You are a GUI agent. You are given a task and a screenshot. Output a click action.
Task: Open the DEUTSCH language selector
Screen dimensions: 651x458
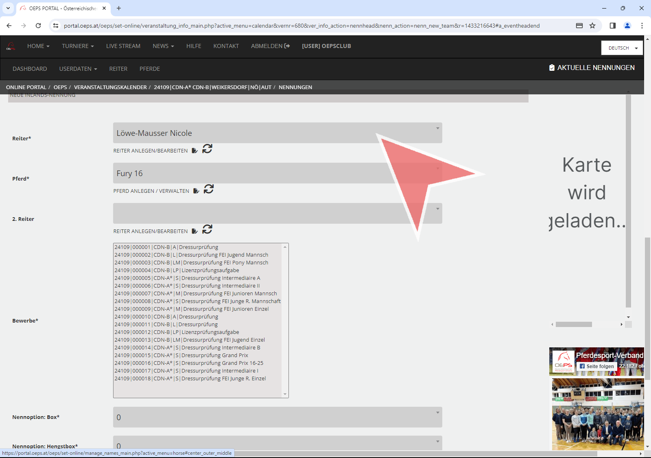coord(622,48)
